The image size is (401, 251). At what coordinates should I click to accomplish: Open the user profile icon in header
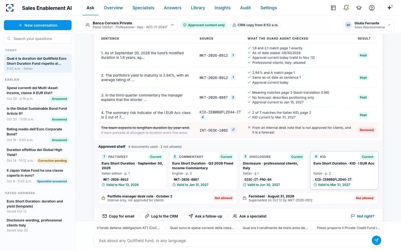[x=372, y=8]
